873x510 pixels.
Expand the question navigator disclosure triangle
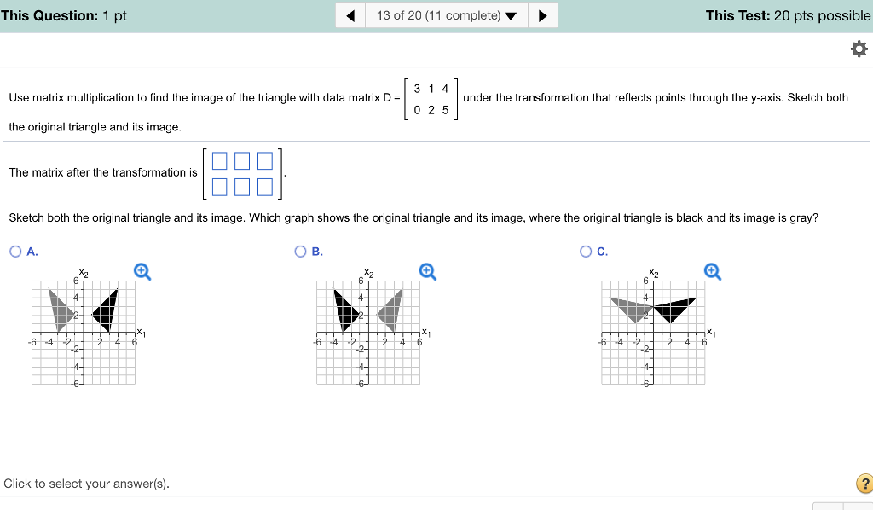tap(510, 14)
